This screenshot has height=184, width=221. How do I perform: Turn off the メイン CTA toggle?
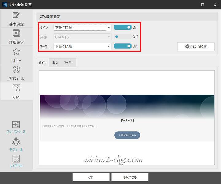(x=122, y=27)
